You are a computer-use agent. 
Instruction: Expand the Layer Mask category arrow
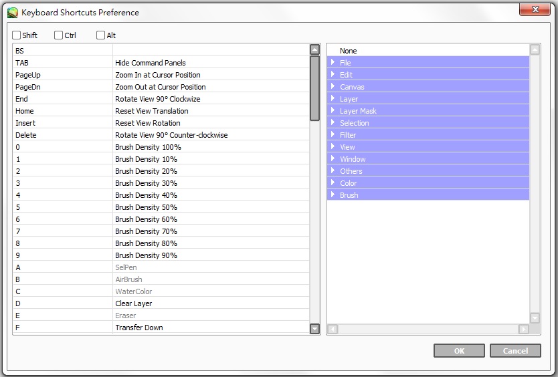[333, 110]
